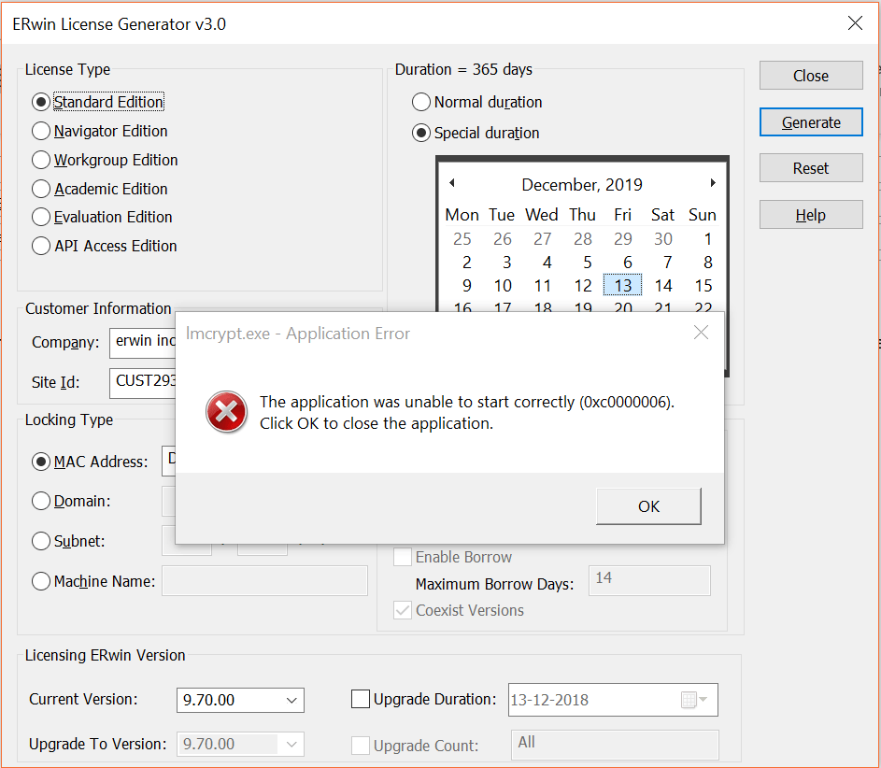Select December 13 on the calendar

[x=622, y=285]
